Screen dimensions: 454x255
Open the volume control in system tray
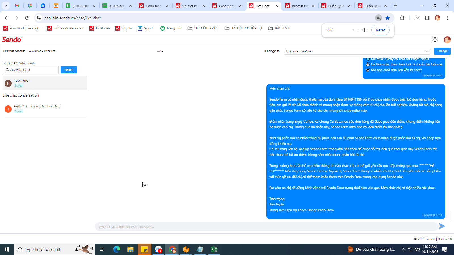pyautogui.click(x=417, y=249)
